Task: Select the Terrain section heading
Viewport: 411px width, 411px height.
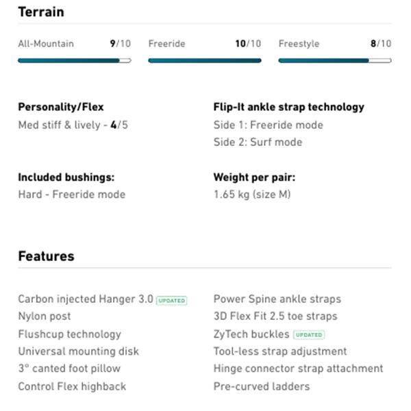Action: (41, 12)
